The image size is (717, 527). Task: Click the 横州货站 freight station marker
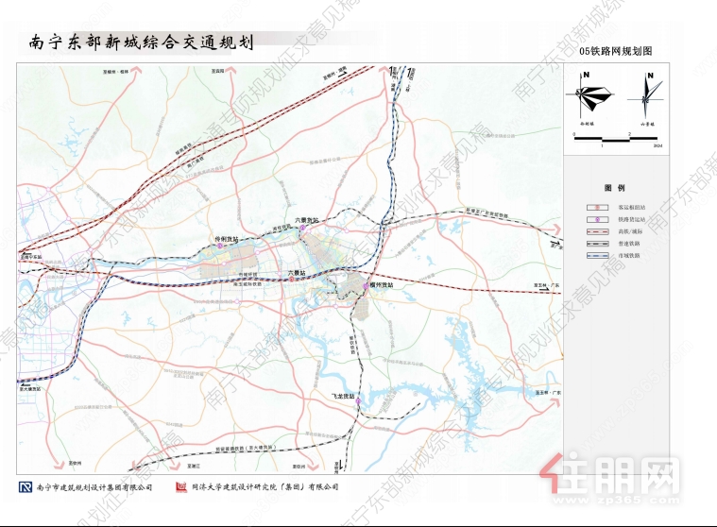pos(367,284)
